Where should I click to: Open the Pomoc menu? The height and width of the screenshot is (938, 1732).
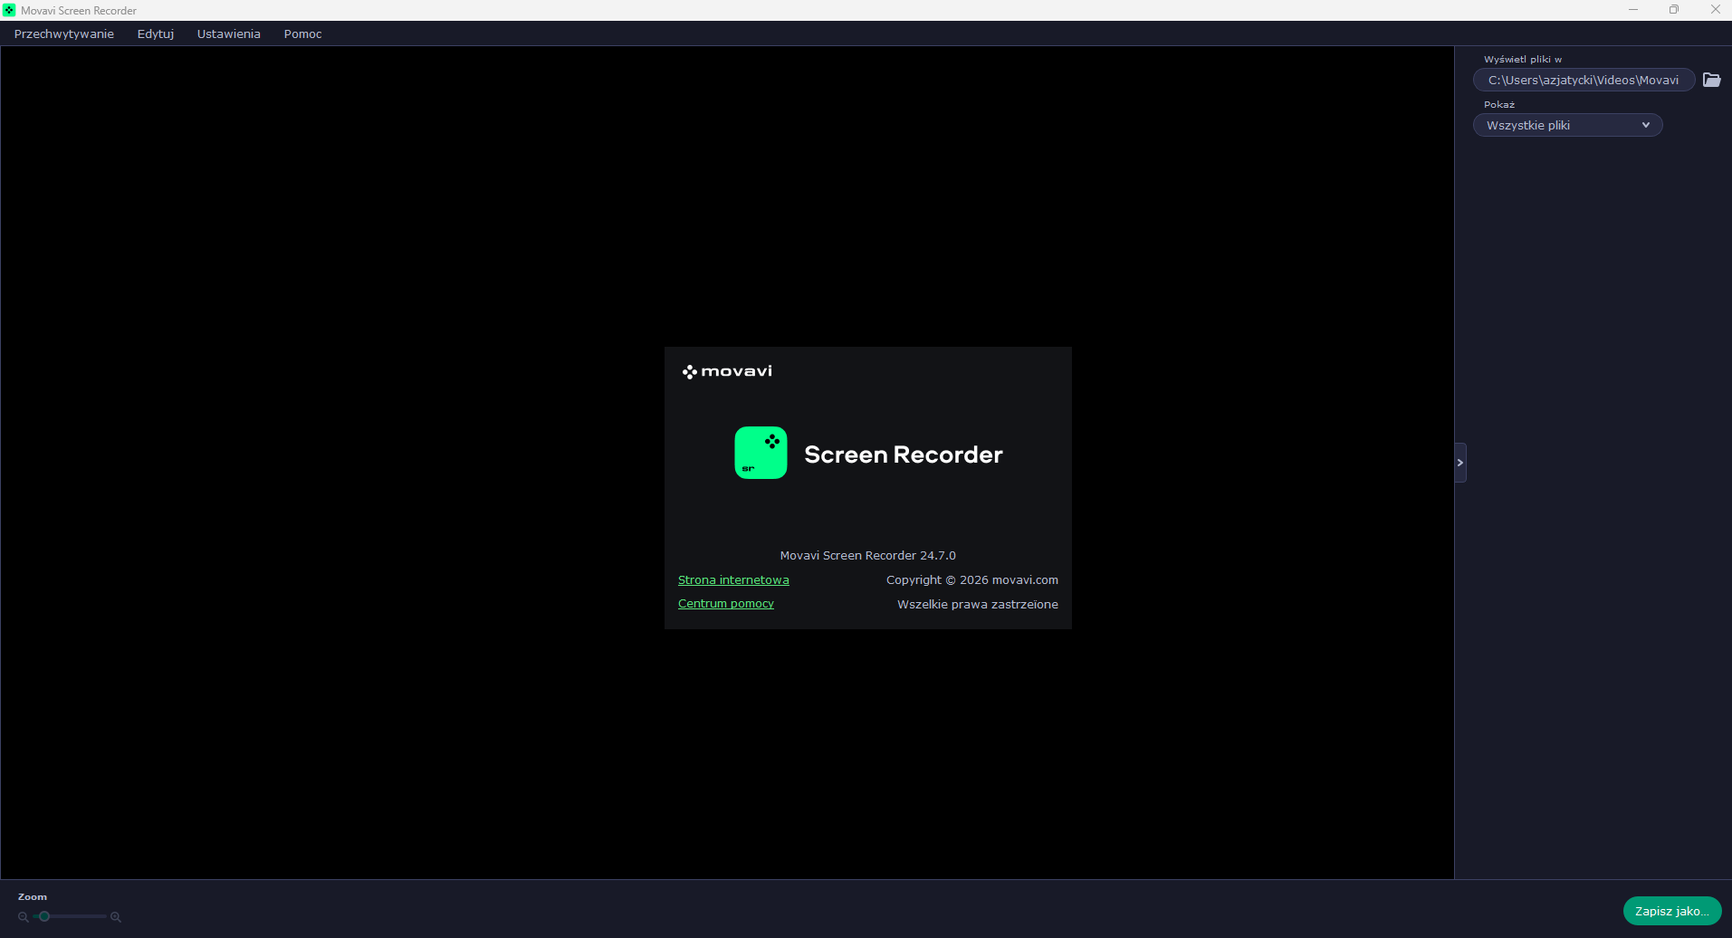302,33
